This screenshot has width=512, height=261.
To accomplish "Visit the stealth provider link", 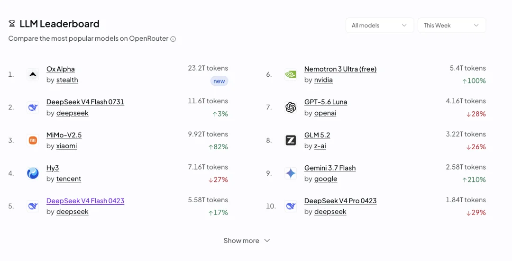I will [67, 80].
